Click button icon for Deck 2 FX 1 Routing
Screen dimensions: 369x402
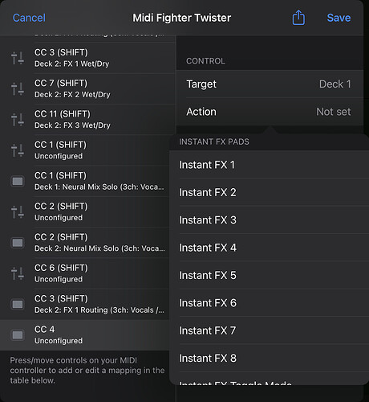pyautogui.click(x=18, y=304)
